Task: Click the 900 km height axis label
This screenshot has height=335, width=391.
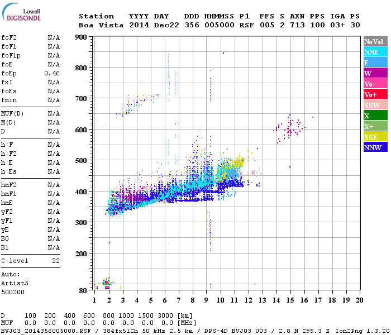Action: coord(81,37)
